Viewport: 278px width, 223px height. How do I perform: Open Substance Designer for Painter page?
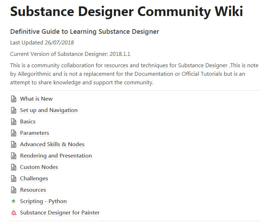point(60,213)
